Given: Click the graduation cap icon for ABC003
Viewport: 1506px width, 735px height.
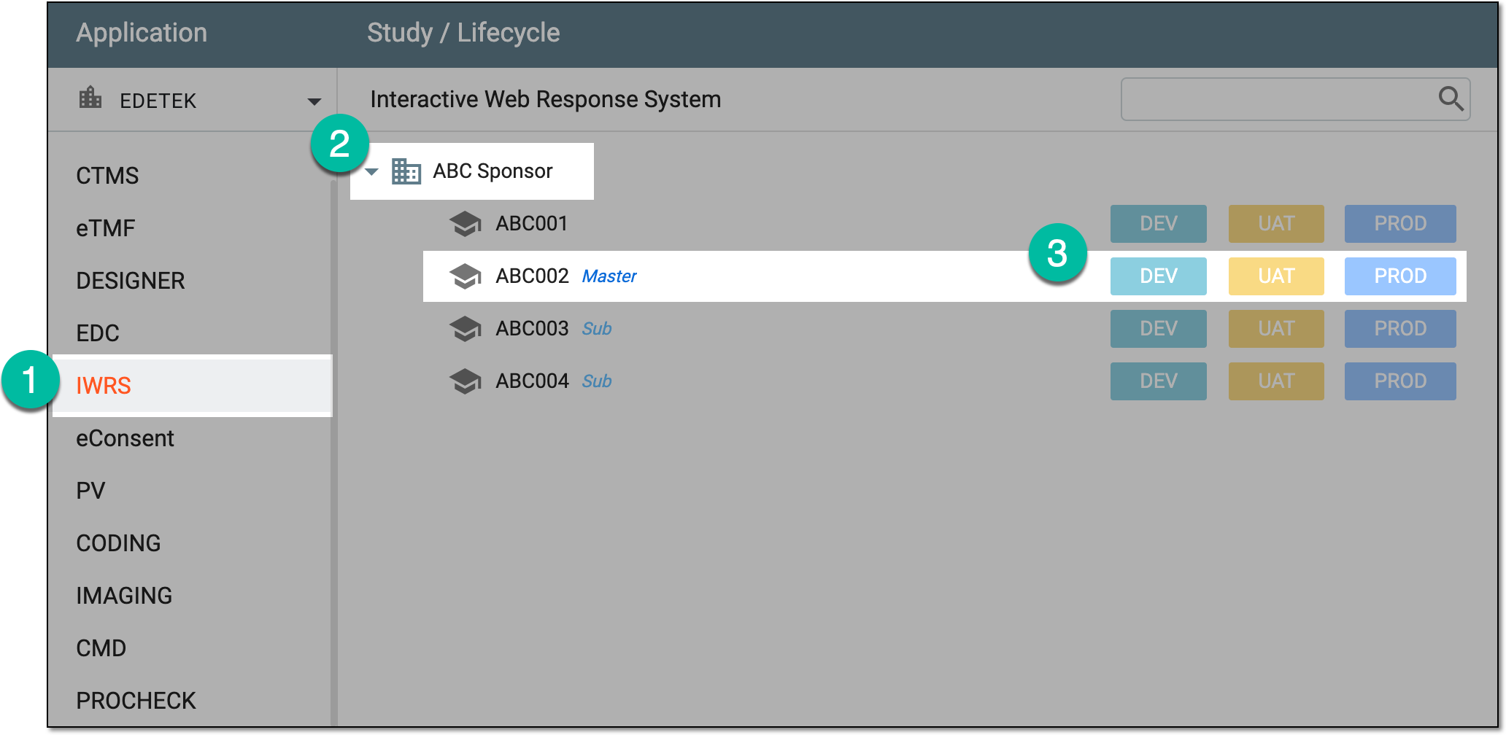Looking at the screenshot, I should point(465,329).
